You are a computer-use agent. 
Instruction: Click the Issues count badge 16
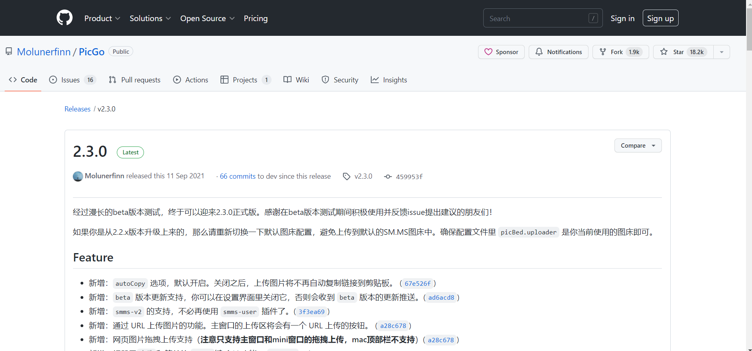point(91,80)
